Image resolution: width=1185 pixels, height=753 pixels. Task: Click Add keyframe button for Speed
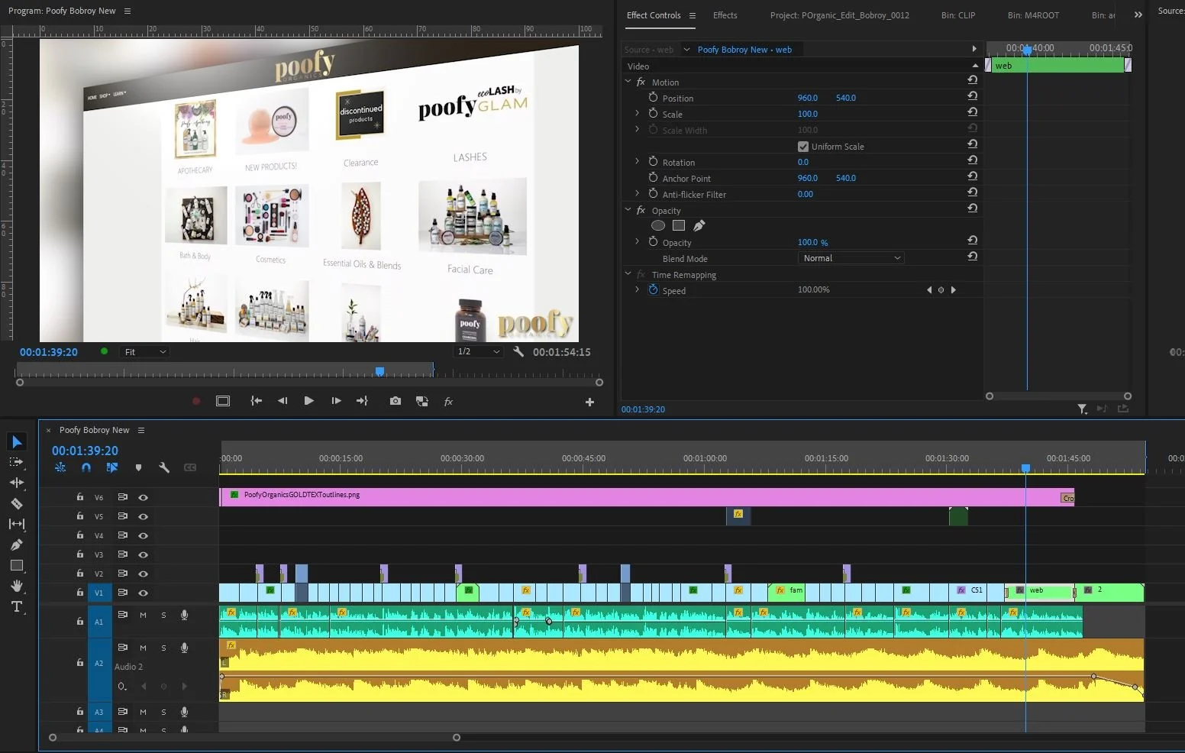coord(941,290)
